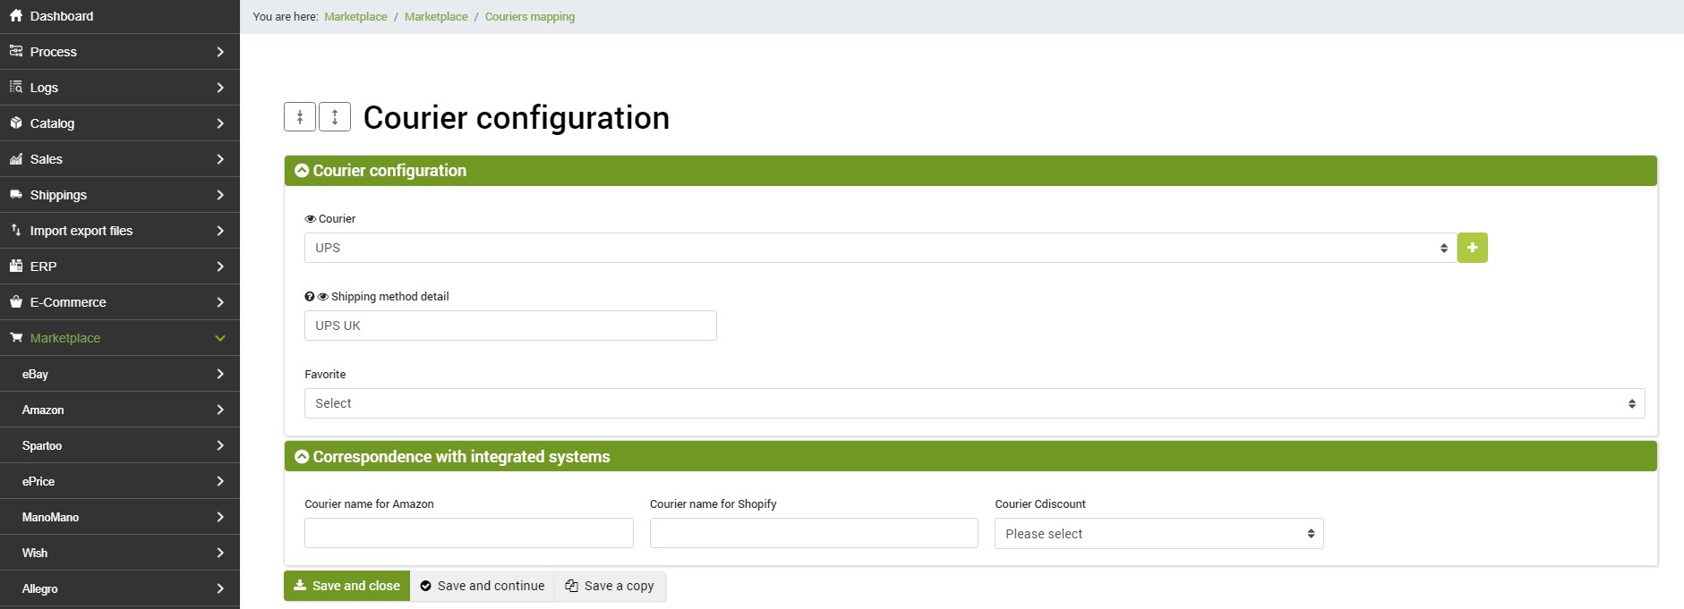Select ManoMano in Marketplace submenu

point(120,517)
